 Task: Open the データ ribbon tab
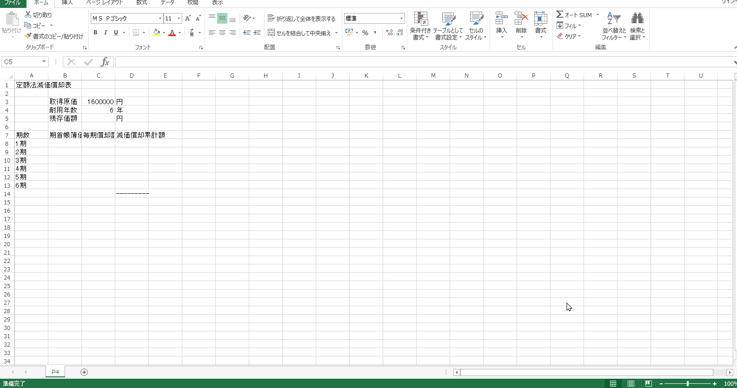(167, 3)
